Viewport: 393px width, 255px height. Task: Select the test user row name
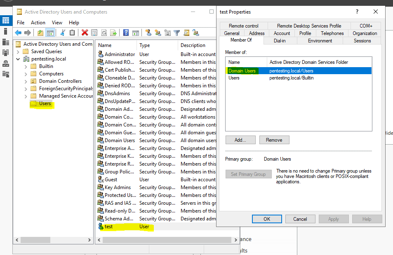[x=108, y=227]
